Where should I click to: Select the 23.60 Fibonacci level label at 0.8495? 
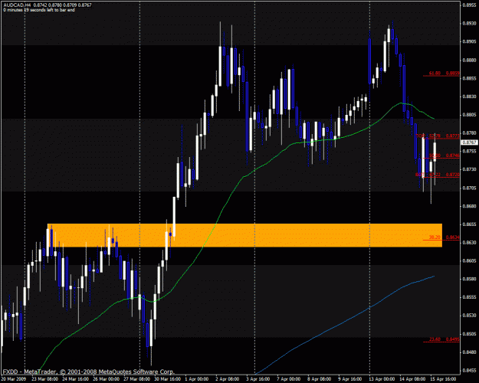[x=444, y=339]
